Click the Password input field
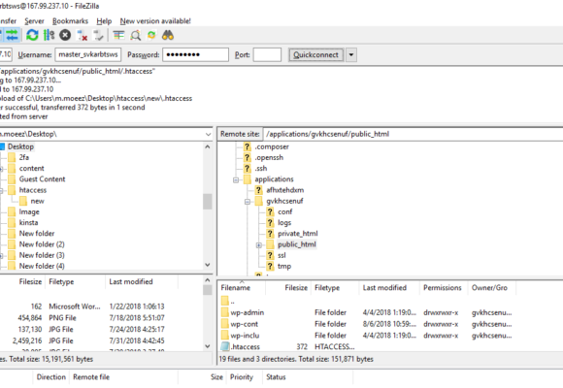The image size is (563, 388). (196, 54)
